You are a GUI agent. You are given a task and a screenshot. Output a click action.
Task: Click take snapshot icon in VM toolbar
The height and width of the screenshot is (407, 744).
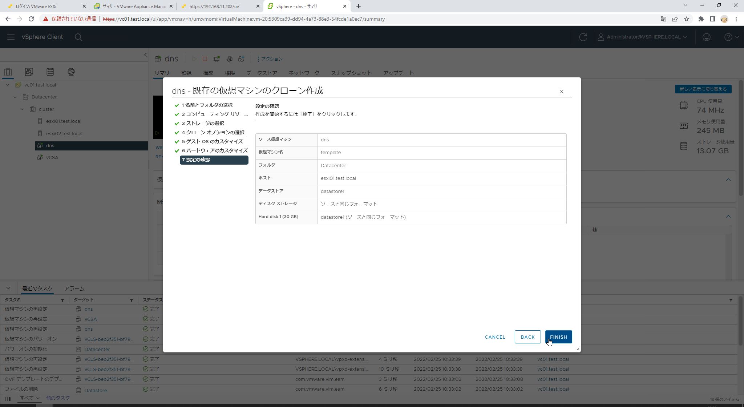[241, 59]
